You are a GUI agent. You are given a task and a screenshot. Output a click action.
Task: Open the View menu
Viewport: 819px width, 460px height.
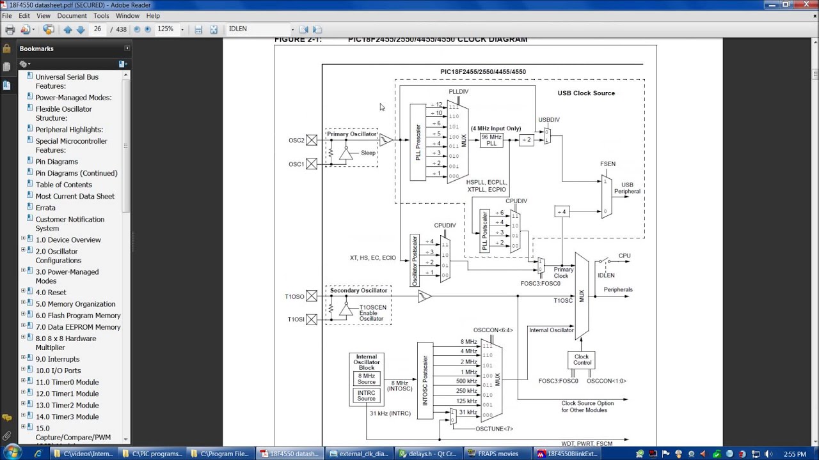pos(44,15)
